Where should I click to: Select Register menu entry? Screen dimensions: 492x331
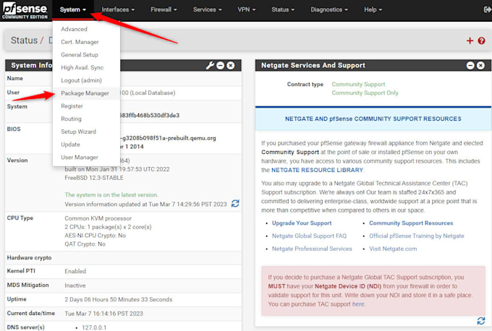pyautogui.click(x=86, y=106)
